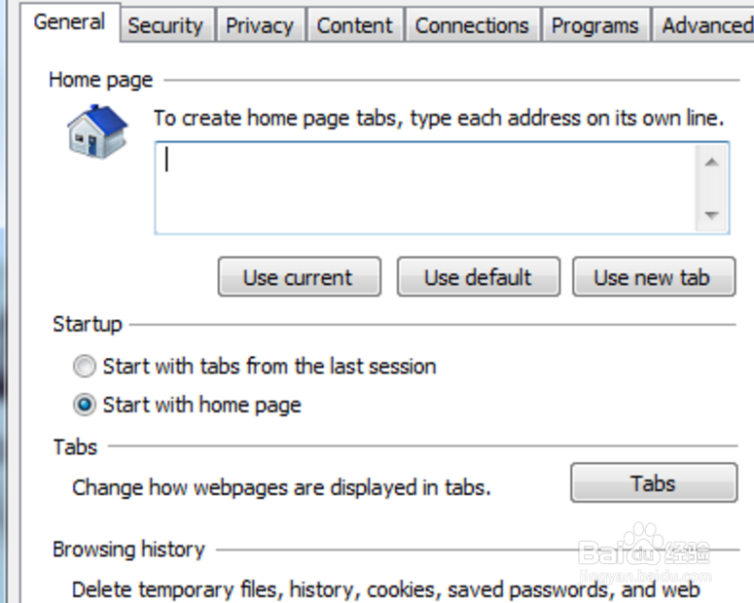
Task: Click the blue house home page icon
Action: 97,131
